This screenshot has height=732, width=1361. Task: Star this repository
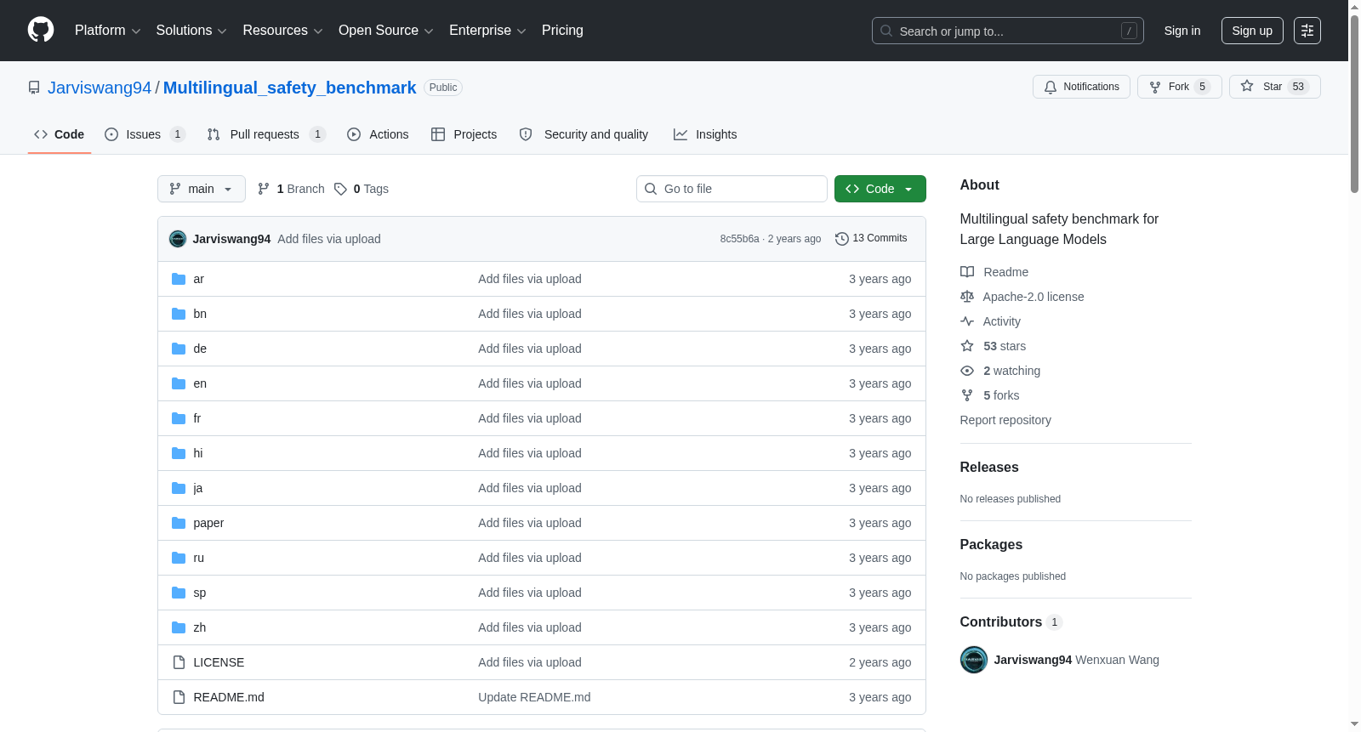pyautogui.click(x=1274, y=87)
